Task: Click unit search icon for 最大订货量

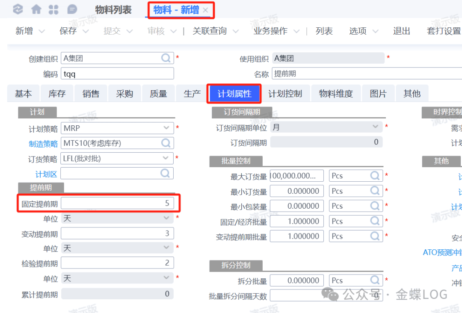Action: click(375, 176)
